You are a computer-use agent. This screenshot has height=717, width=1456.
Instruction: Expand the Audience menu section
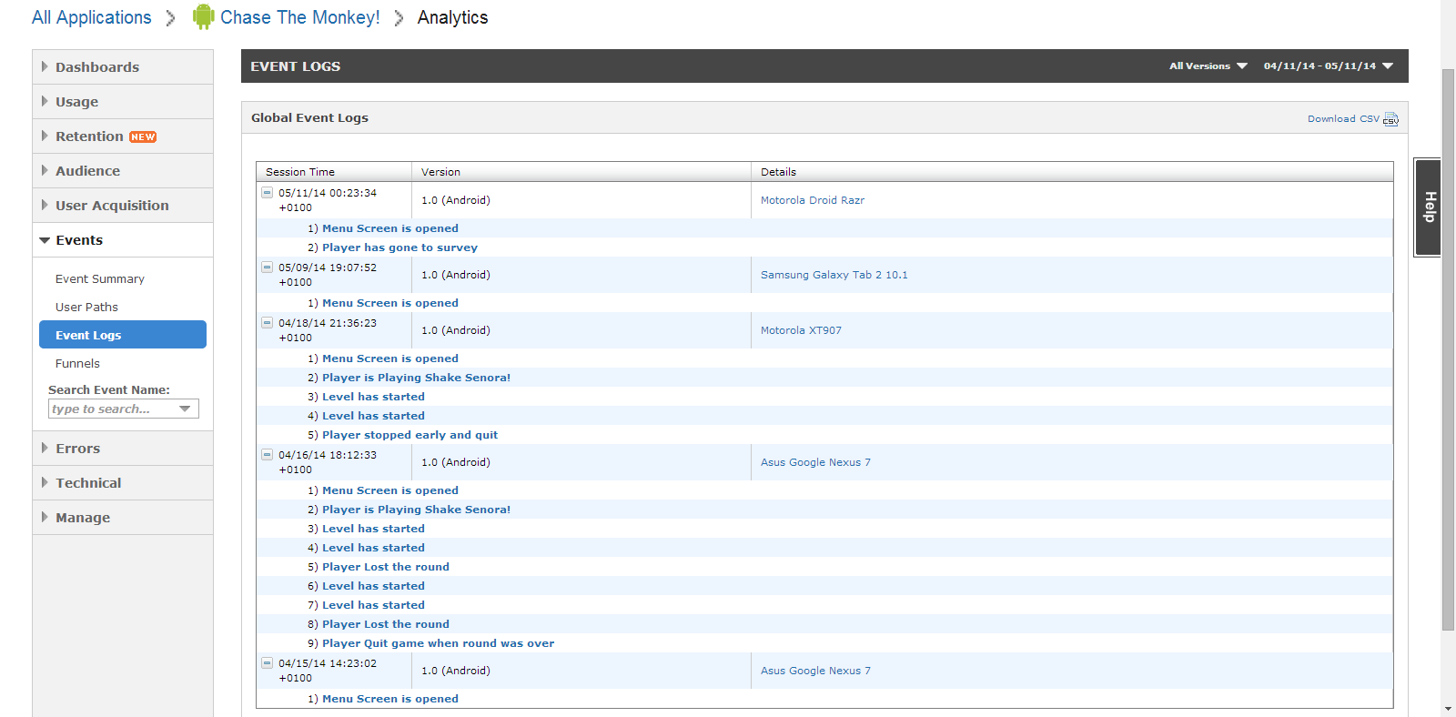click(123, 171)
